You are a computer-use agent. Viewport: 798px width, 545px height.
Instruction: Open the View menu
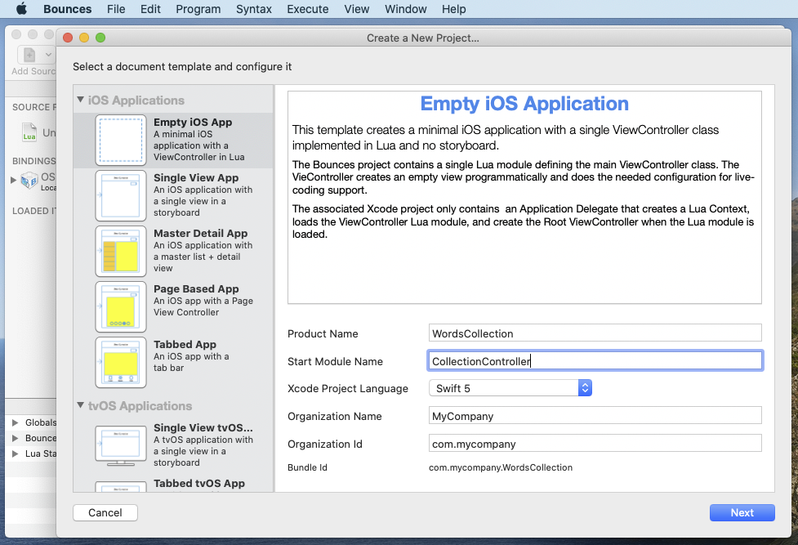point(357,9)
